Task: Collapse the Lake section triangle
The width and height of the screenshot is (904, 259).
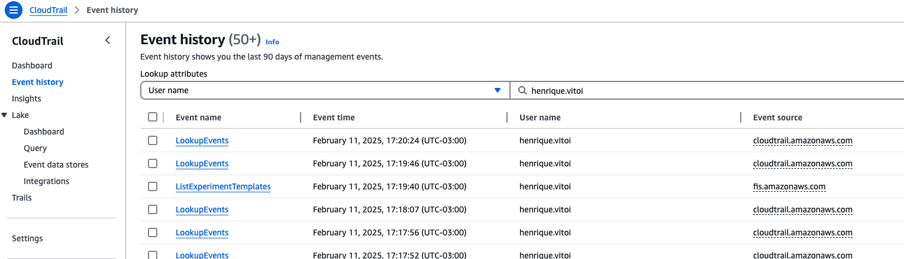Action: pyautogui.click(x=5, y=115)
